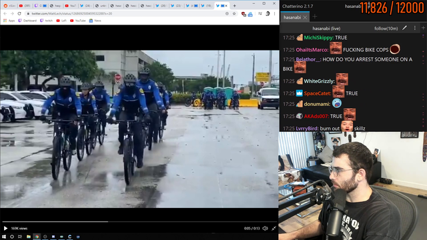This screenshot has height=240, width=427.
Task: Open the red extension icon in the toolbar
Action: click(x=244, y=14)
